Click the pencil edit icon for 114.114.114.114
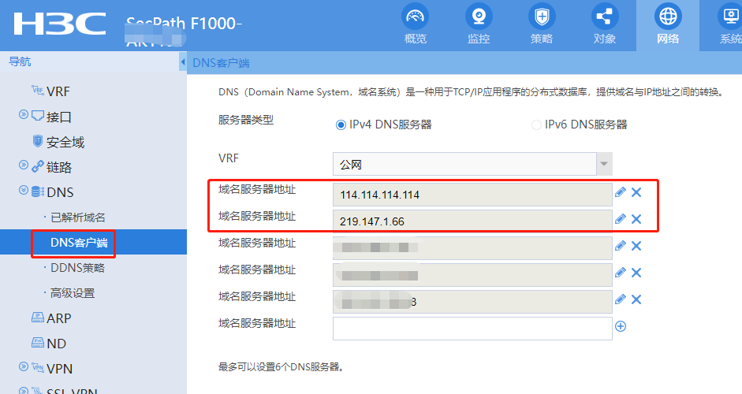Screen dimensions: 742x394 (621, 192)
